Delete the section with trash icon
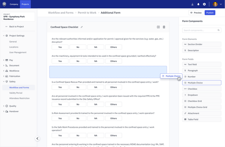Image resolution: width=225 pixels, height=147 pixels. pos(164,27)
